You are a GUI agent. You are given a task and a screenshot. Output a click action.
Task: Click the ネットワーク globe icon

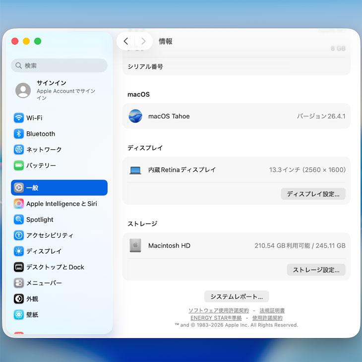19,149
